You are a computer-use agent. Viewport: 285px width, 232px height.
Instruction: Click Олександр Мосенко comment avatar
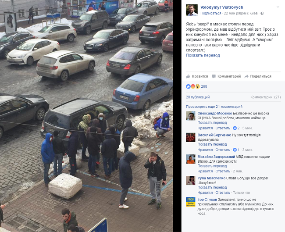click(190, 116)
